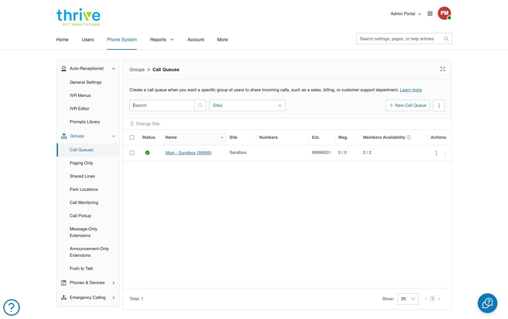Expand the Phones & Devices section
Screen dimensions: 508x319
(x=88, y=283)
